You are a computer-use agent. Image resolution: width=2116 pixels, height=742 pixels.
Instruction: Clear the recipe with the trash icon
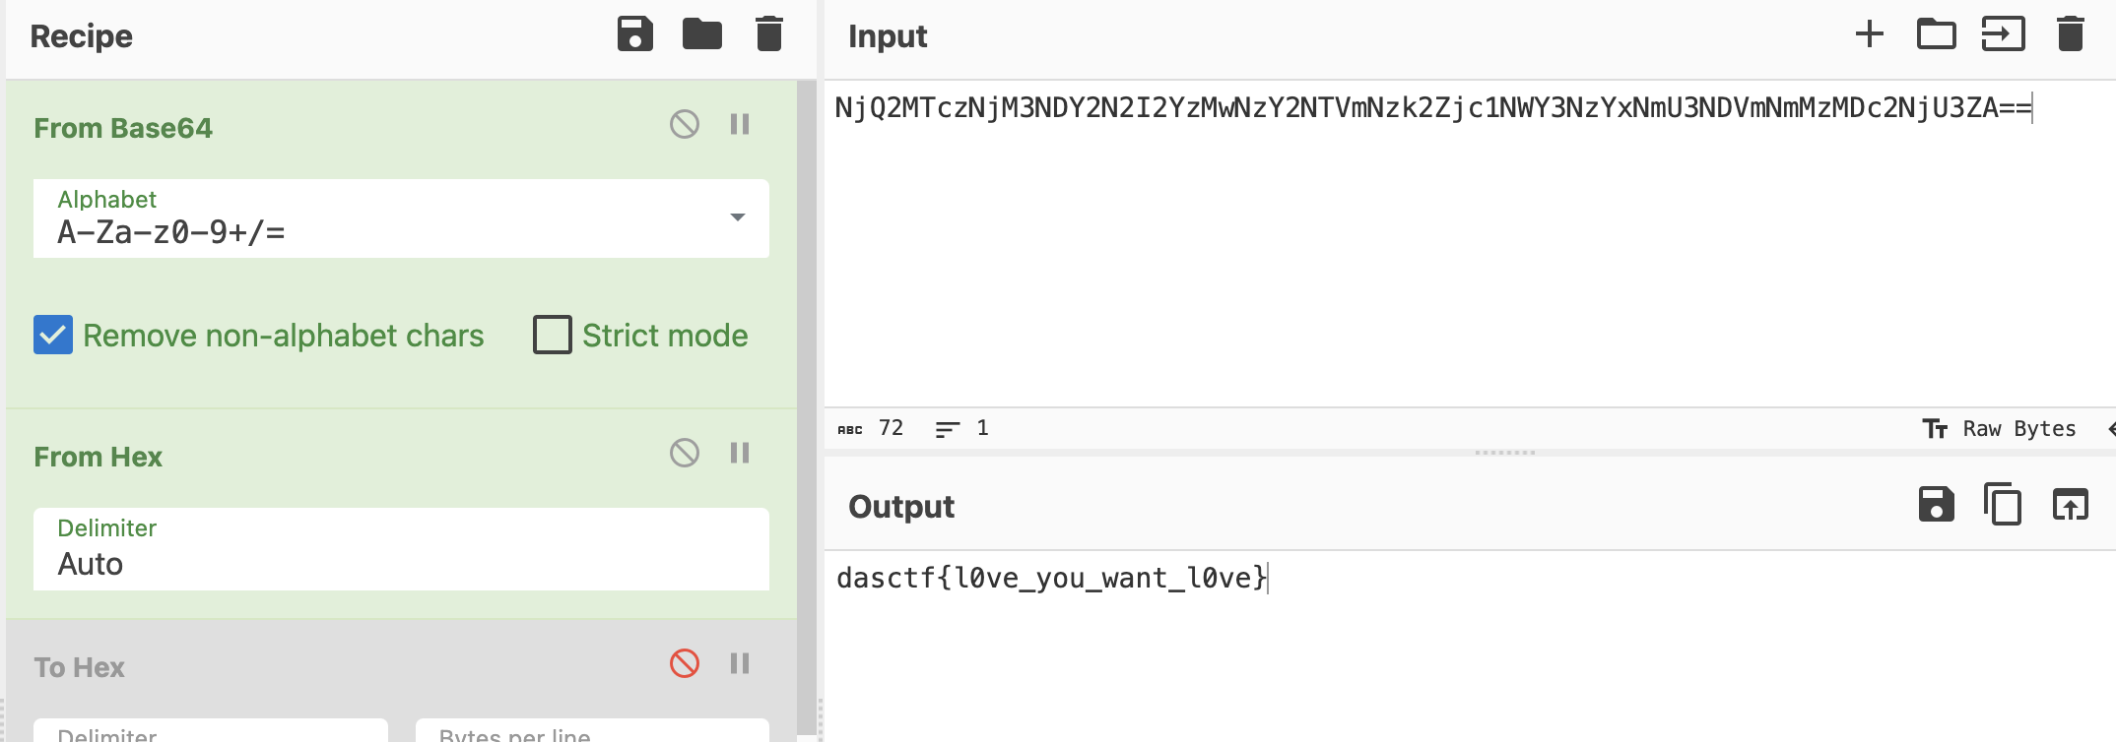point(768,34)
